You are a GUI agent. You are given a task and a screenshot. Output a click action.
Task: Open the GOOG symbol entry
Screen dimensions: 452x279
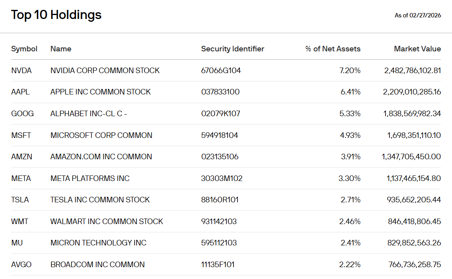23,114
